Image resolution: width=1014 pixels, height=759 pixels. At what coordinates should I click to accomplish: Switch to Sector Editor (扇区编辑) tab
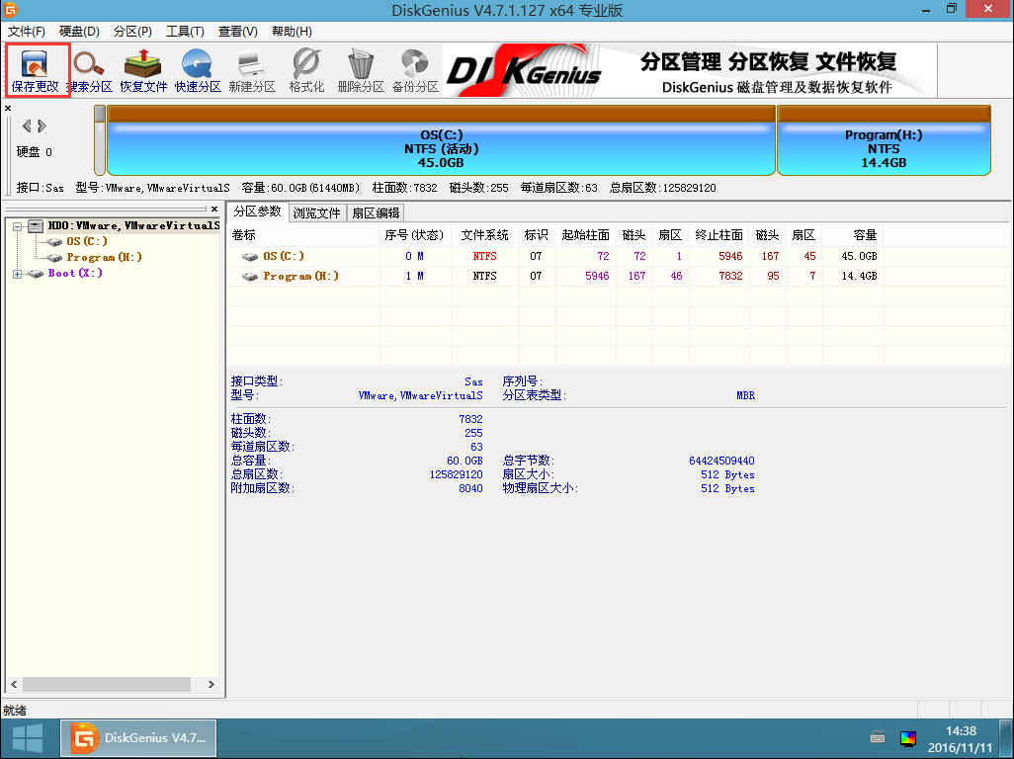pos(376,212)
